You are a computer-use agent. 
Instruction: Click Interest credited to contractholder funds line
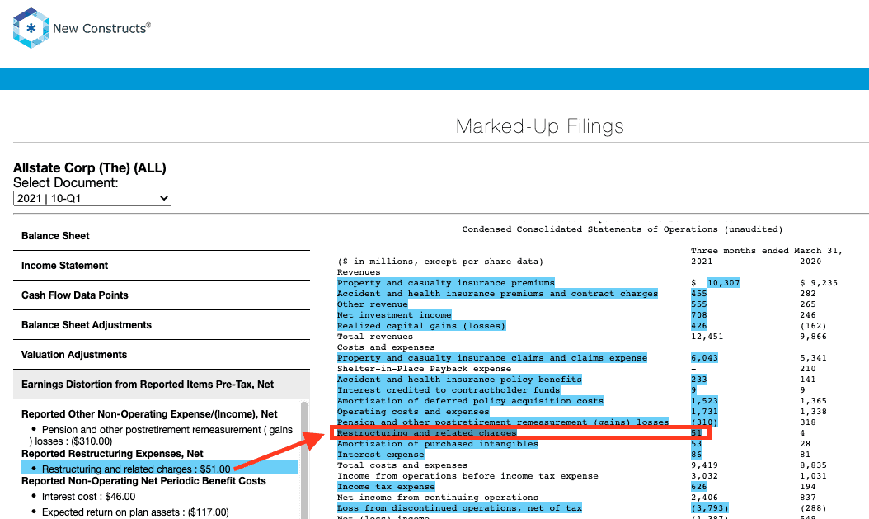449,390
